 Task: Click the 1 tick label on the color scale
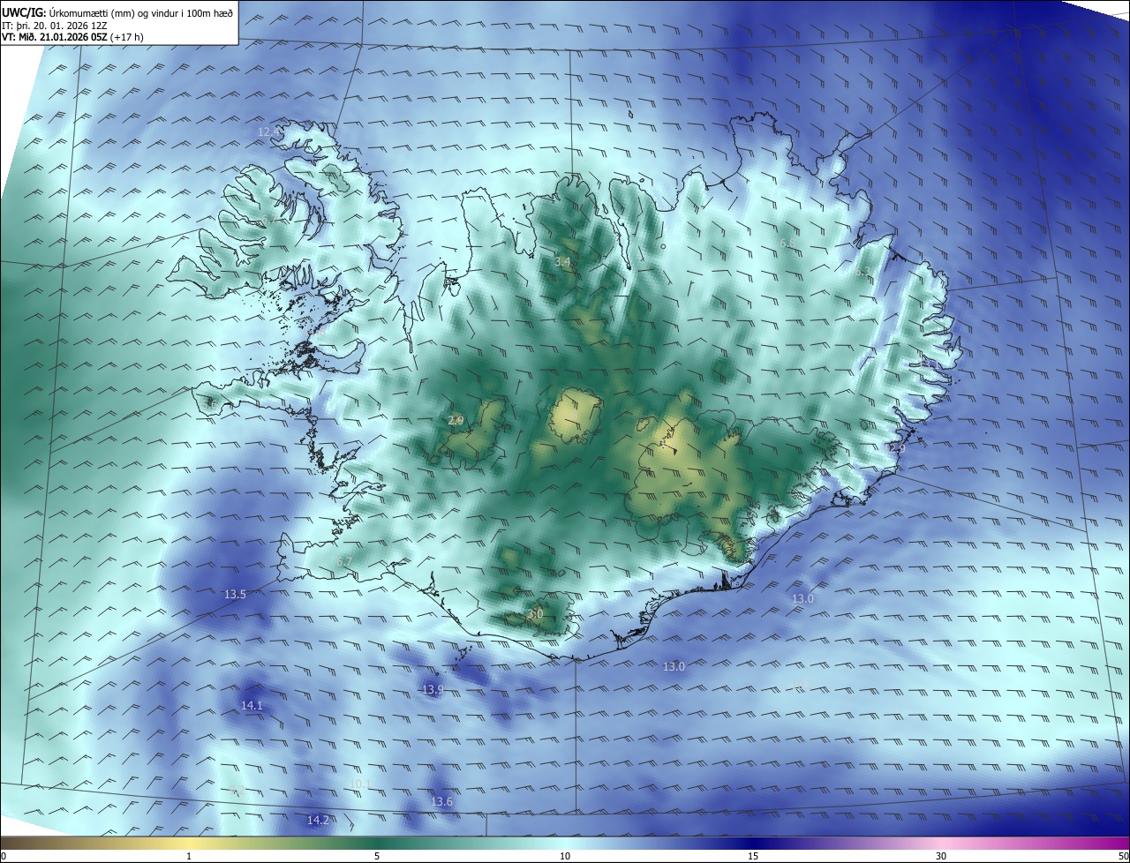point(189,856)
